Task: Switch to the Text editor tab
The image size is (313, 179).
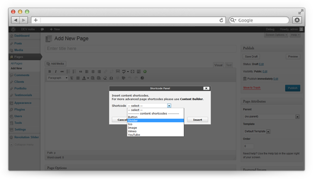Action: (x=229, y=65)
